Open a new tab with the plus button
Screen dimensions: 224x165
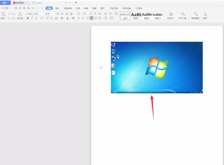[76, 3]
